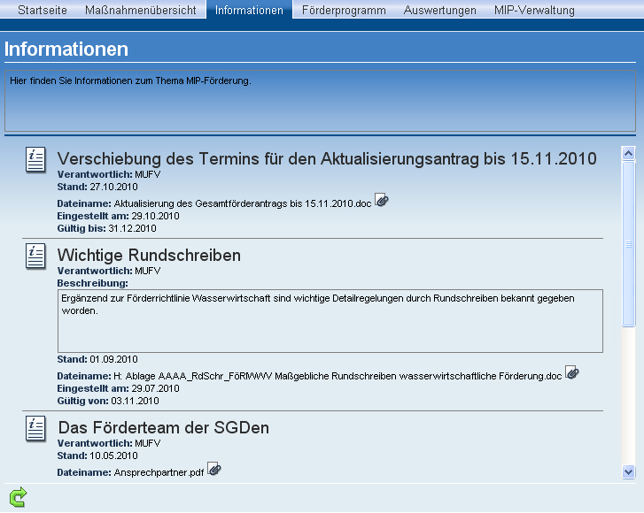
Task: Click the info document icon beside Wichtige Rundschreiben
Action: coord(35,256)
